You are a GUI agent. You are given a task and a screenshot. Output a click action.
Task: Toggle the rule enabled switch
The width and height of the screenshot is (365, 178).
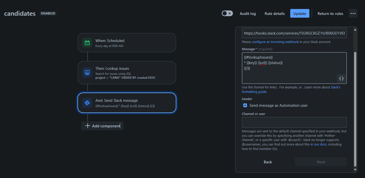(227, 14)
